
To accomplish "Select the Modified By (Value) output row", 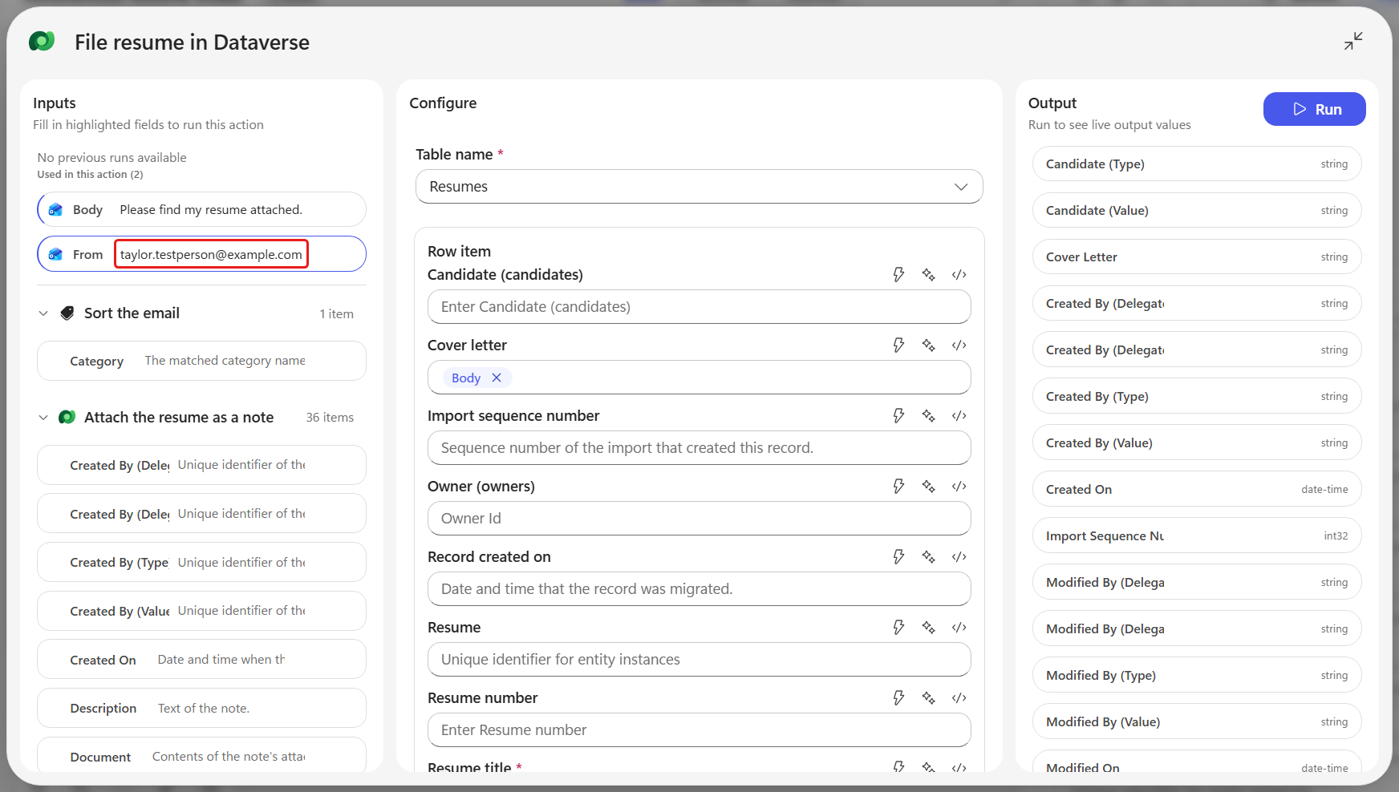I will [1197, 721].
